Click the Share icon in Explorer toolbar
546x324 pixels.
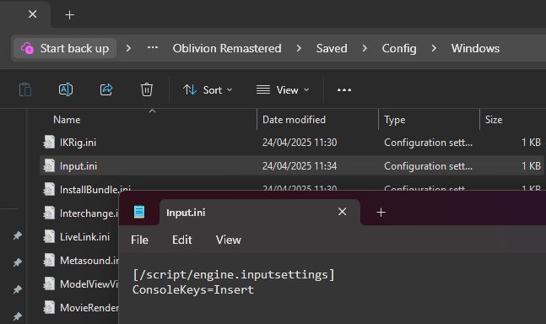[106, 89]
